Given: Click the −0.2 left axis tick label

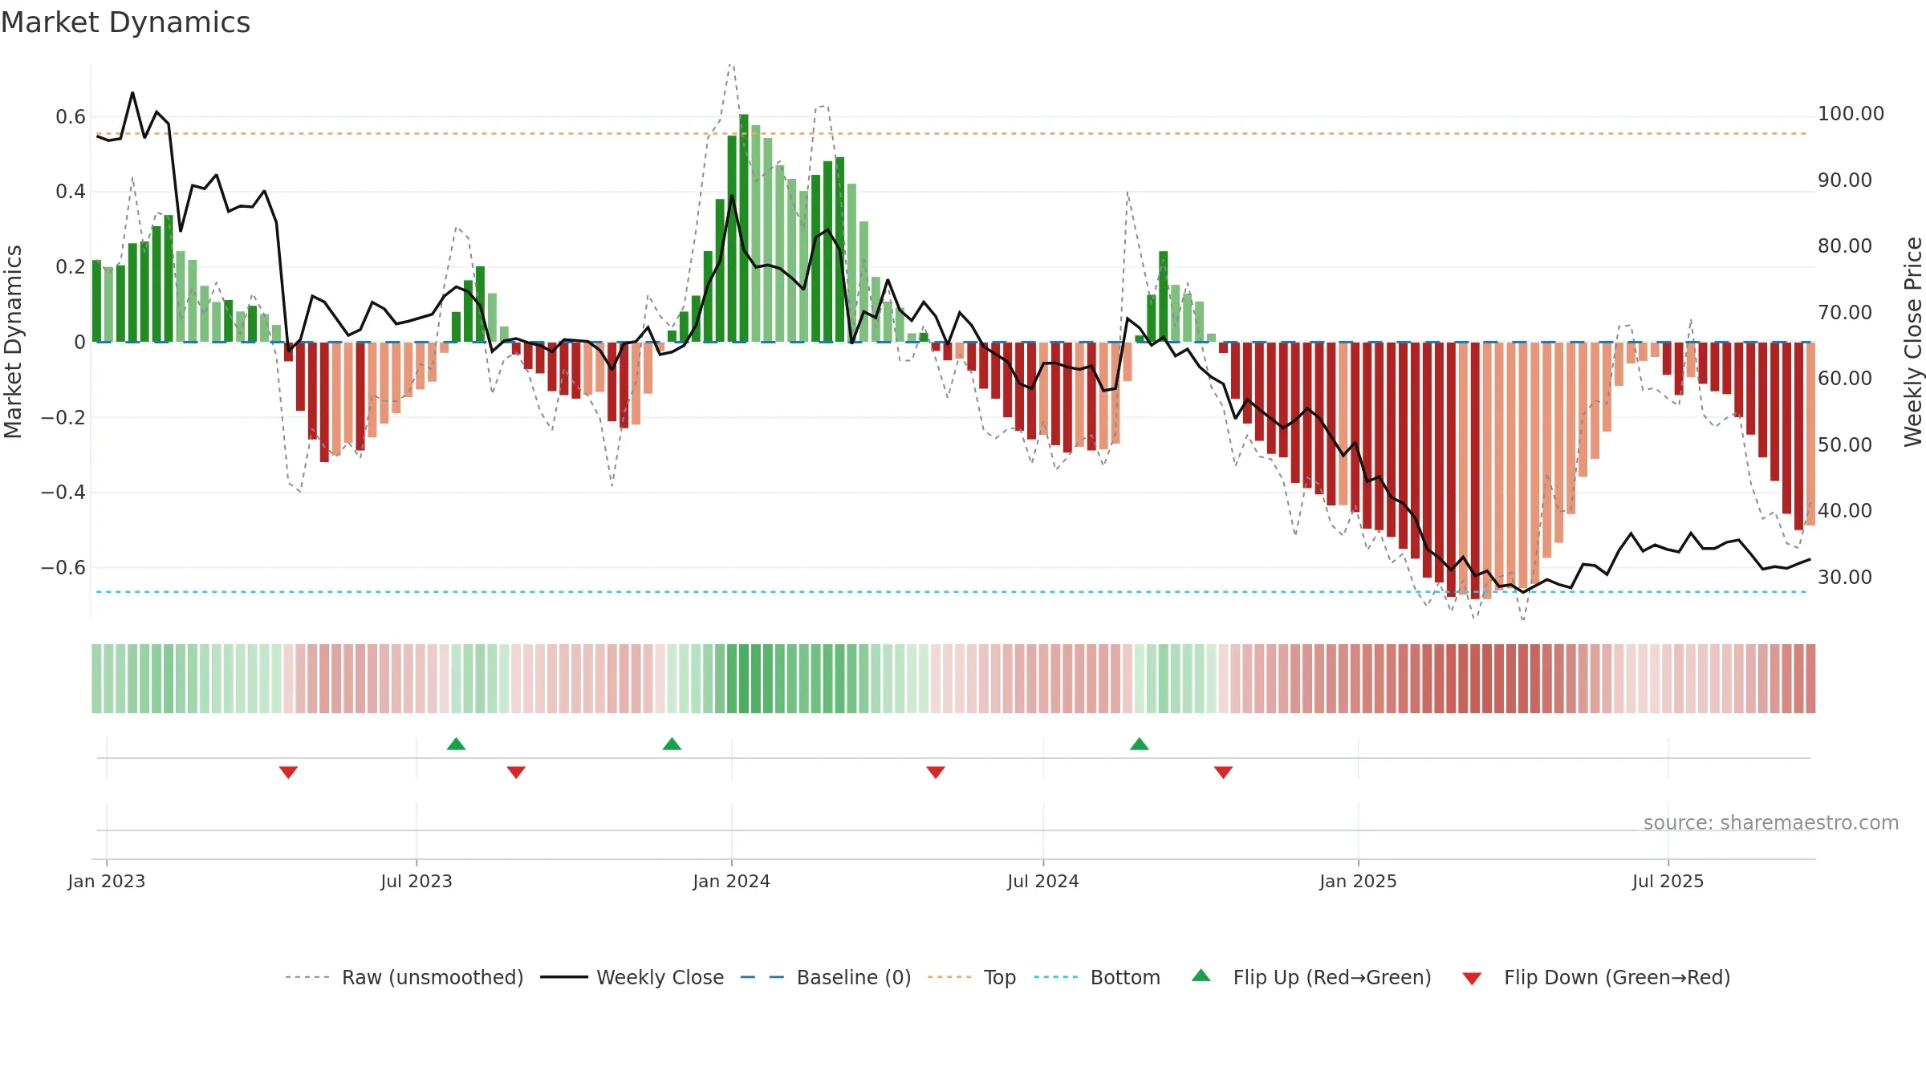Looking at the screenshot, I should click(63, 417).
